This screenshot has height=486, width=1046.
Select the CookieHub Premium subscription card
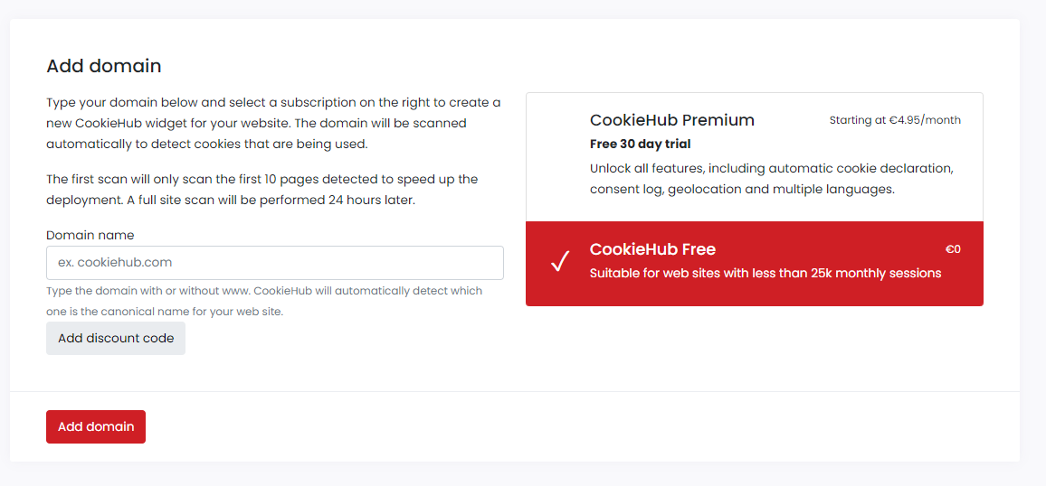pyautogui.click(x=755, y=157)
